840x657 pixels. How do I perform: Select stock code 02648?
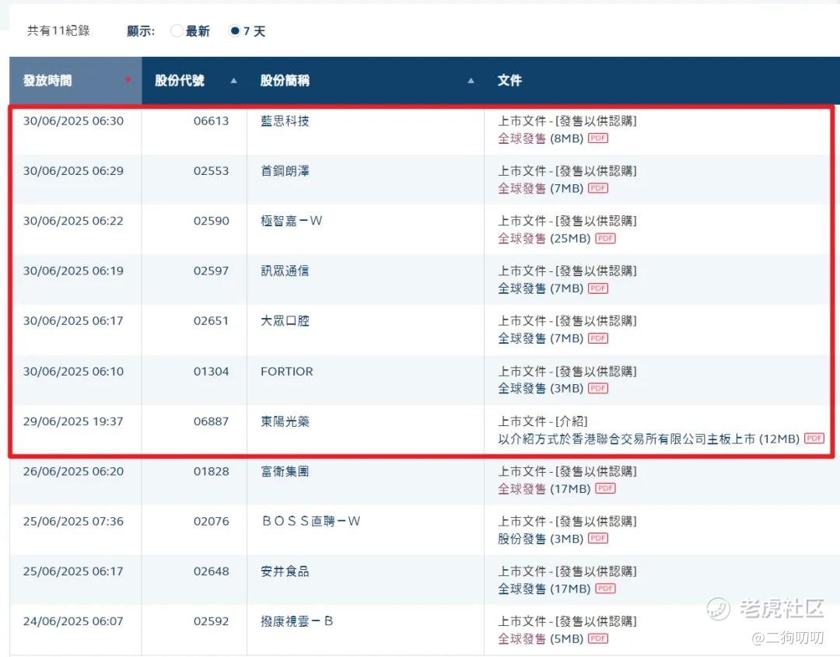211,571
